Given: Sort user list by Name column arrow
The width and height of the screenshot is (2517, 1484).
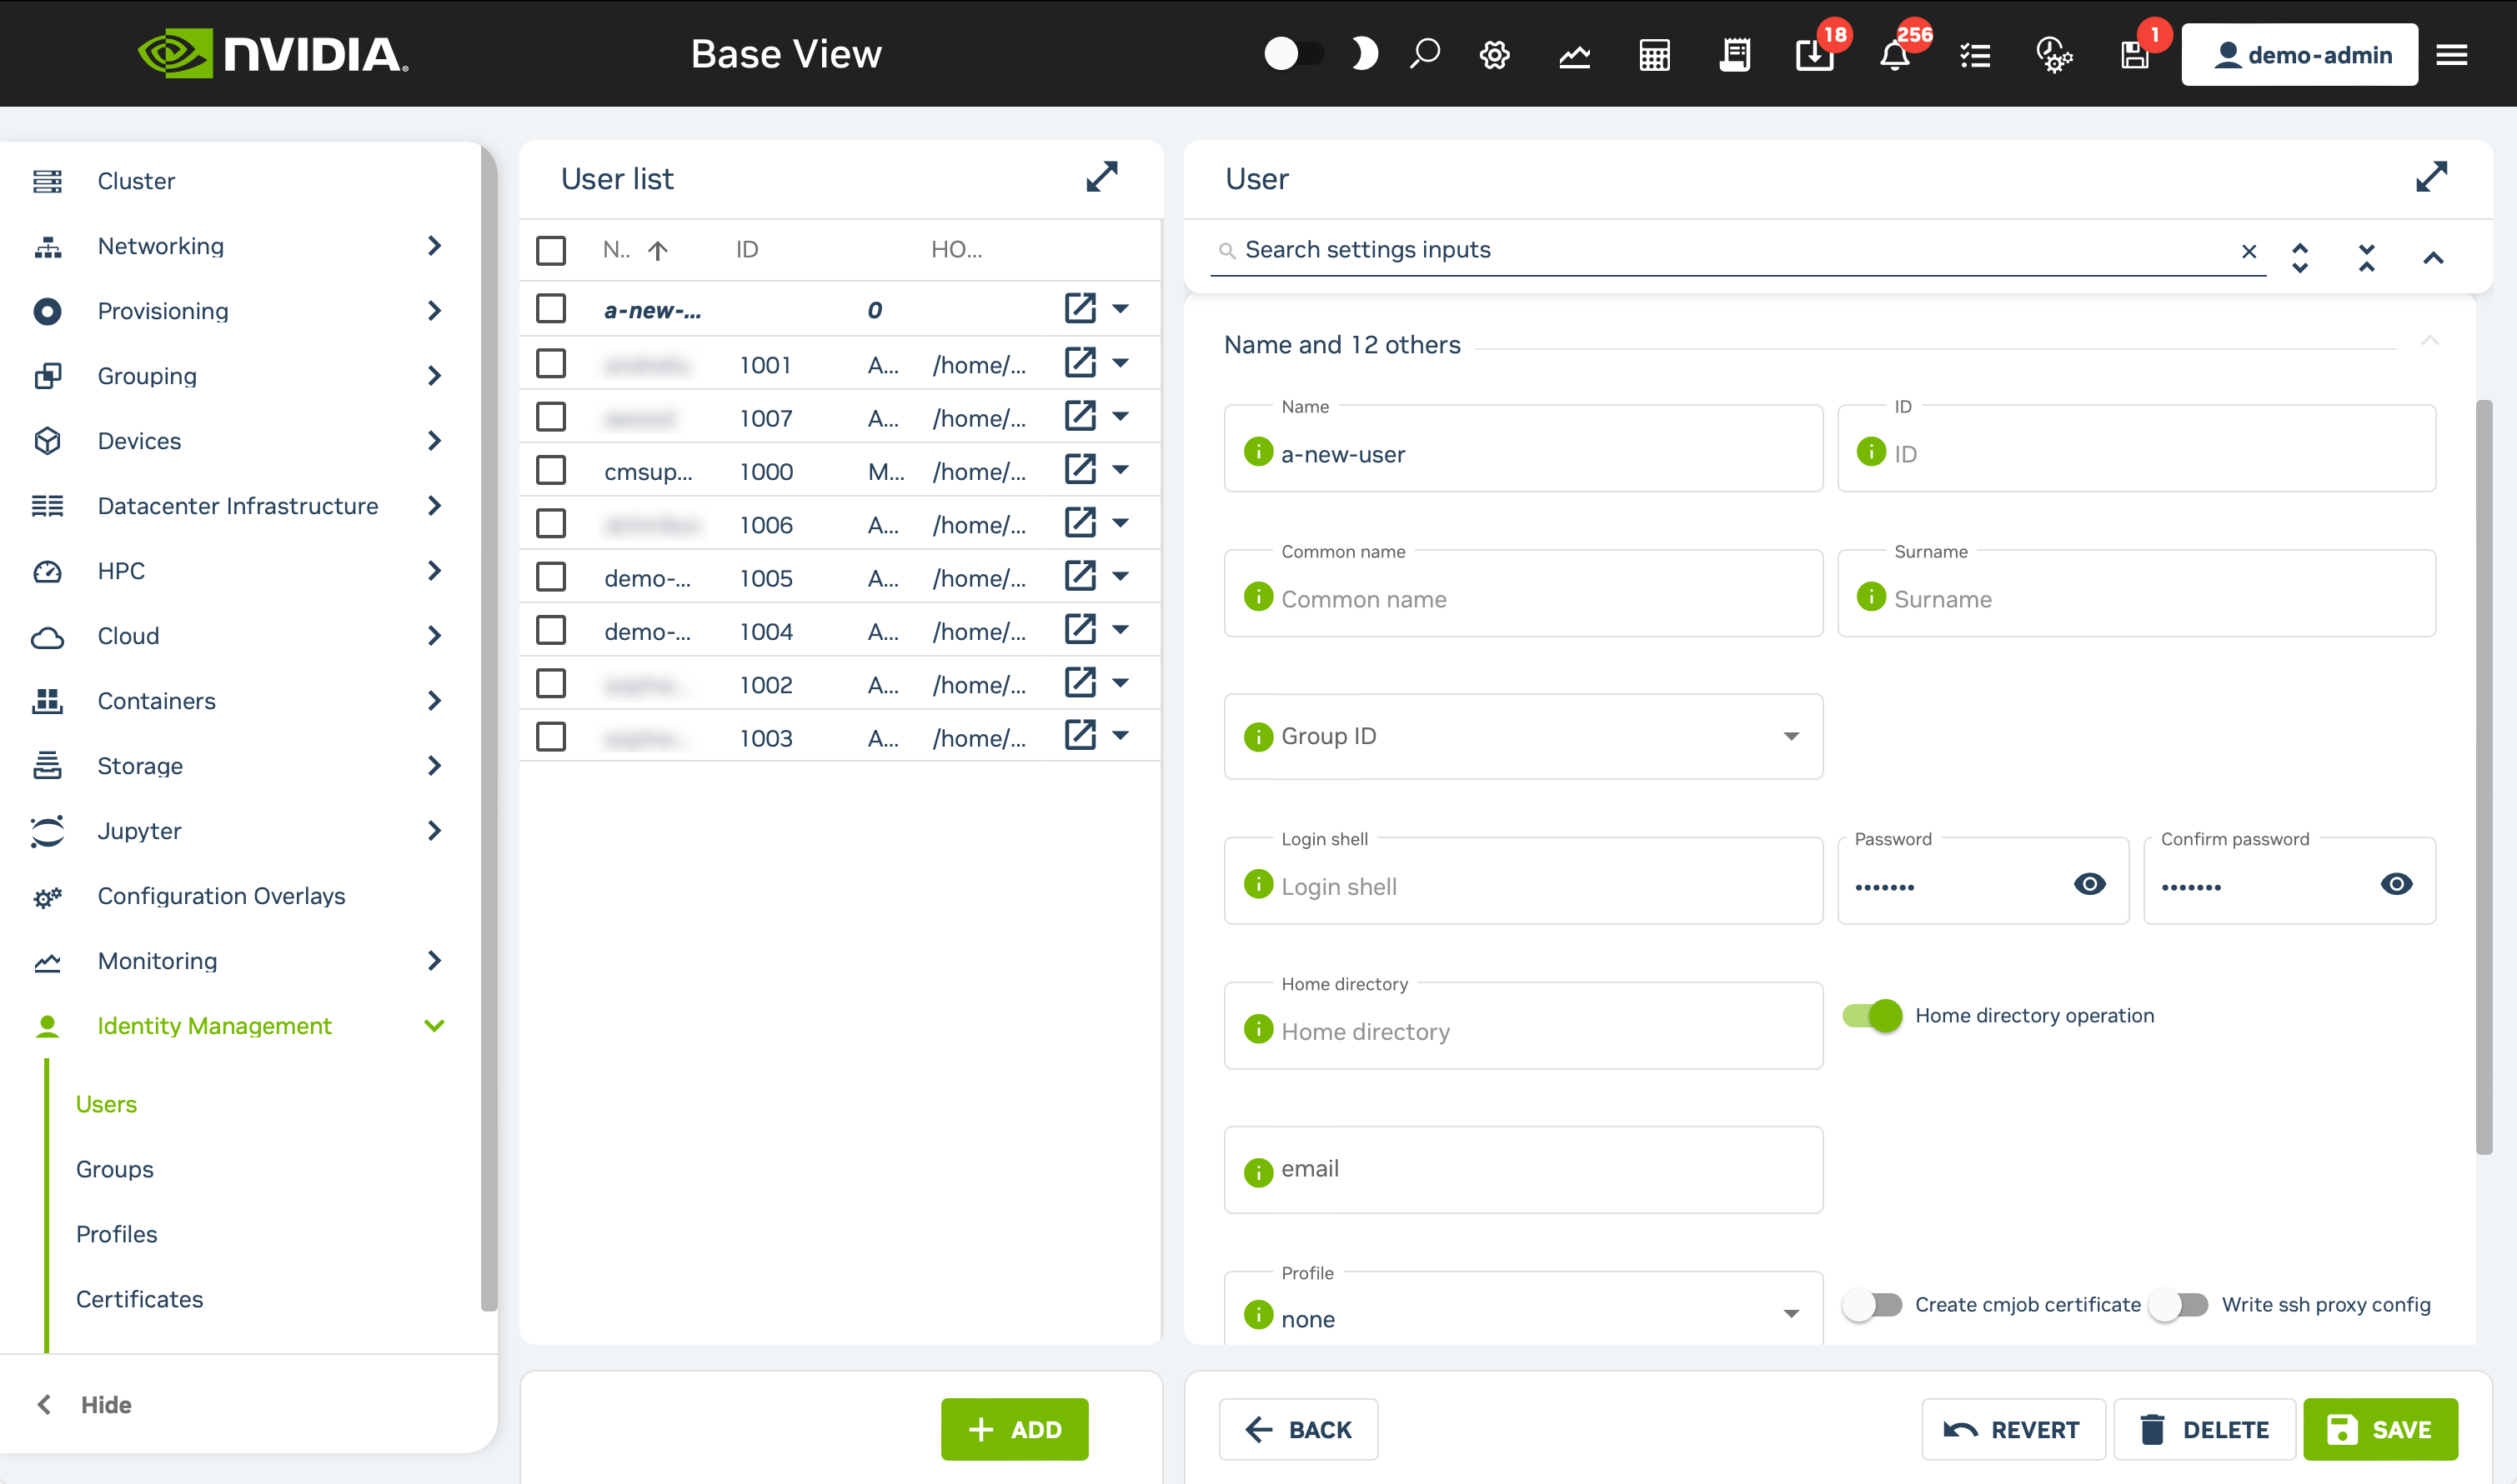Looking at the screenshot, I should [657, 251].
